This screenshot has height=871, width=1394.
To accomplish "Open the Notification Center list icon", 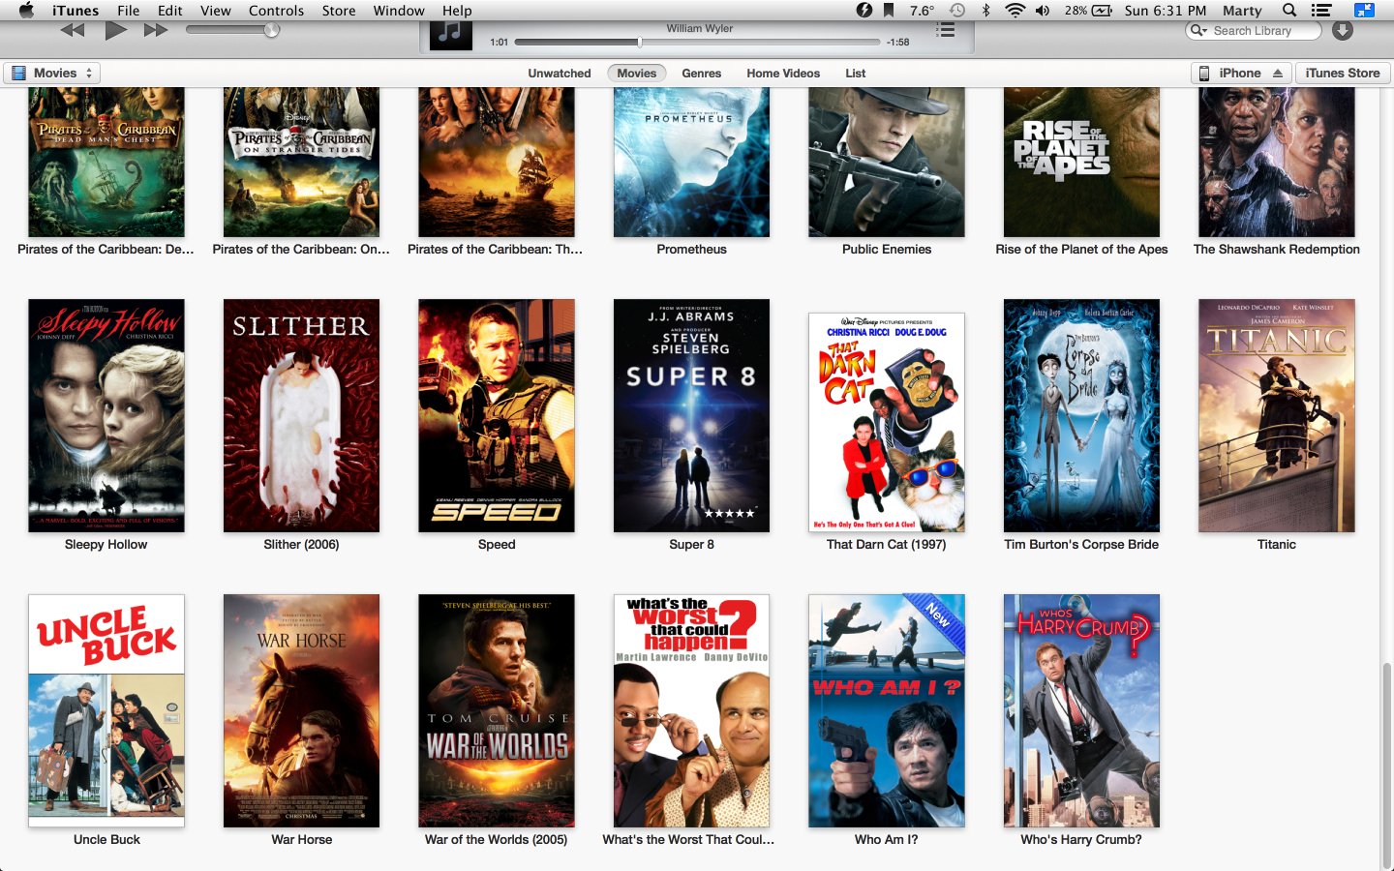I will point(1321,11).
